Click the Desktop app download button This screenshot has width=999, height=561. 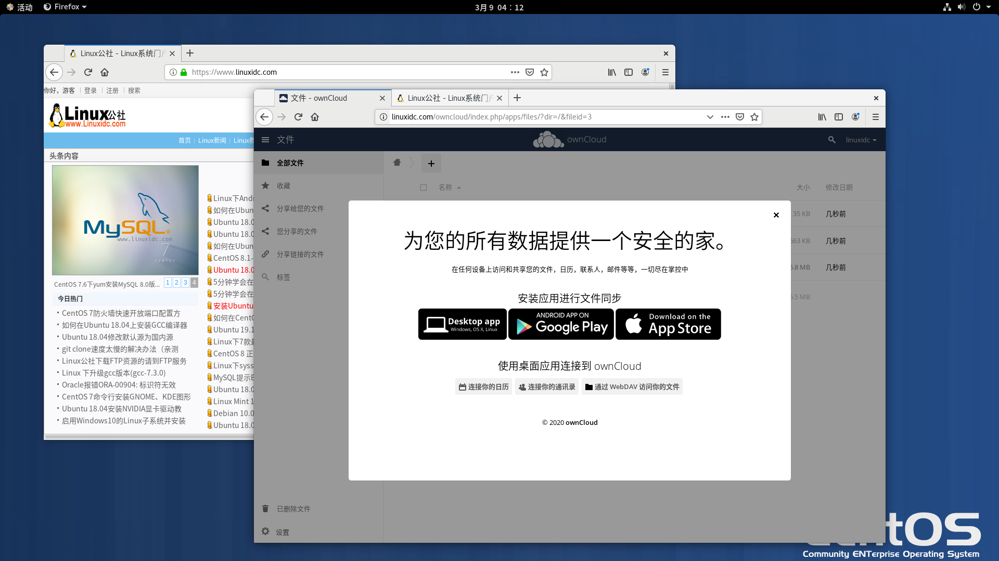tap(462, 324)
